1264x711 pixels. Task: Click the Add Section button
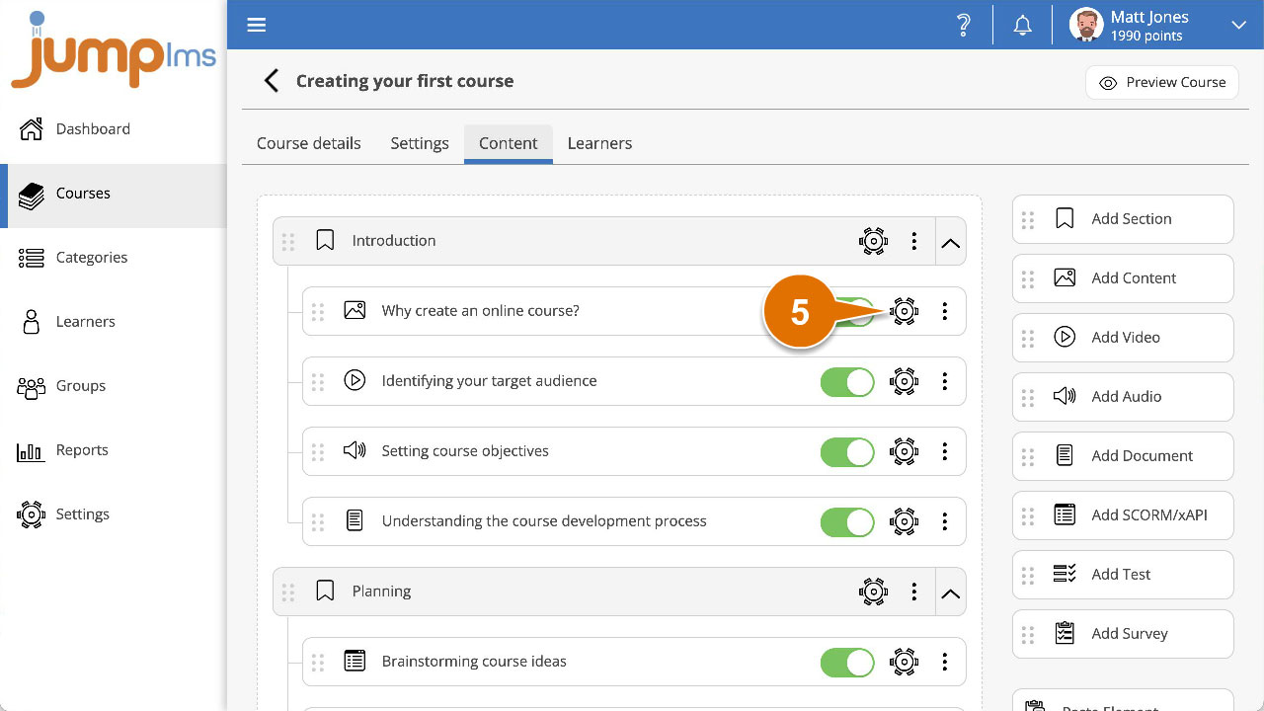[x=1123, y=219]
